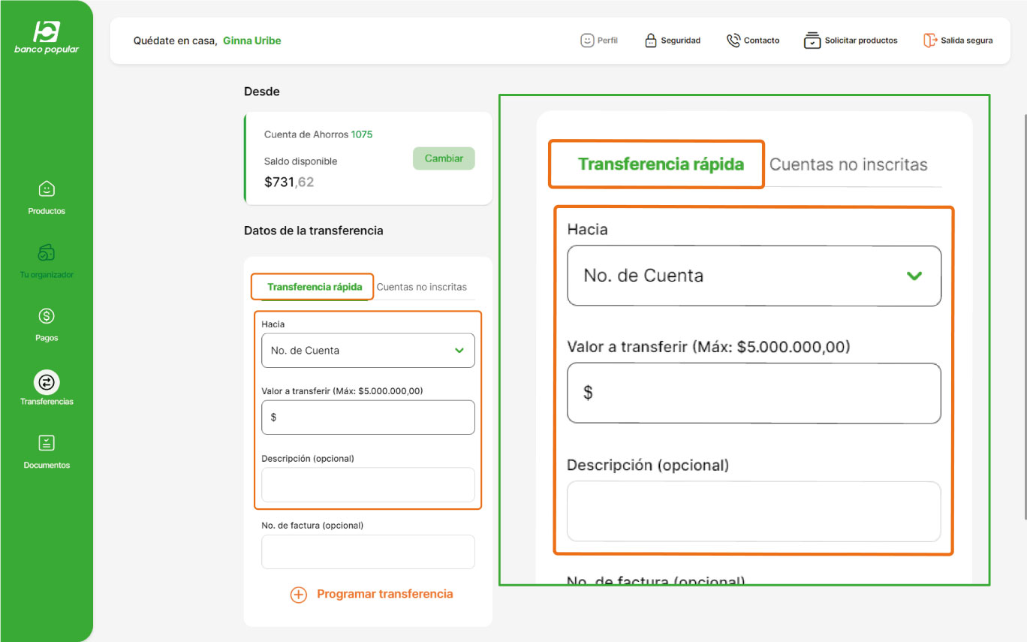The width and height of the screenshot is (1027, 642).
Task: Open the Documentos section
Action: (x=47, y=451)
